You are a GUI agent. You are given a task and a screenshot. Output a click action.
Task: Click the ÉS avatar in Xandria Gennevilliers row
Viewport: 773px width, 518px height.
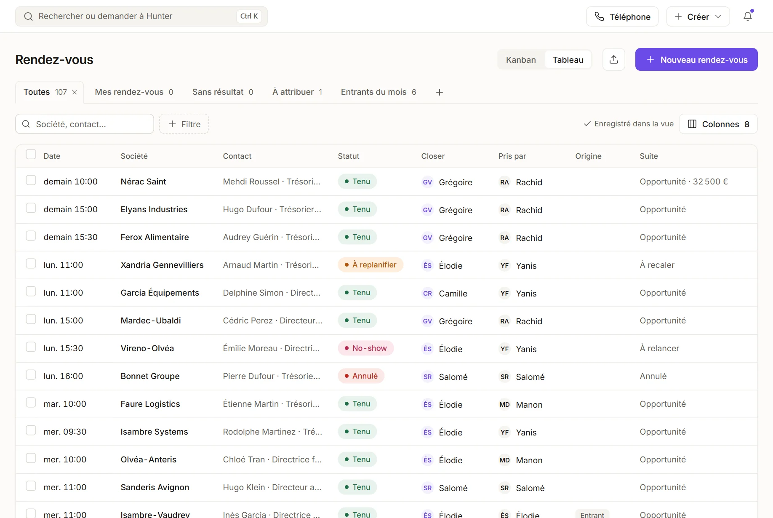coord(427,265)
